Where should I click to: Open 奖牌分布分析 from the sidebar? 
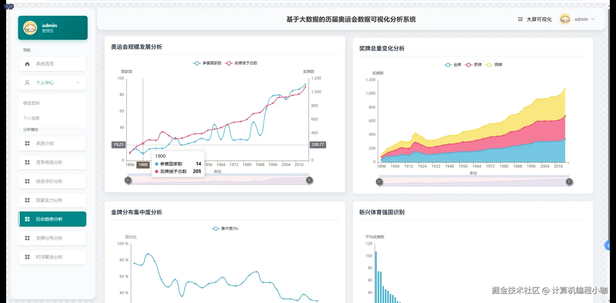52,238
